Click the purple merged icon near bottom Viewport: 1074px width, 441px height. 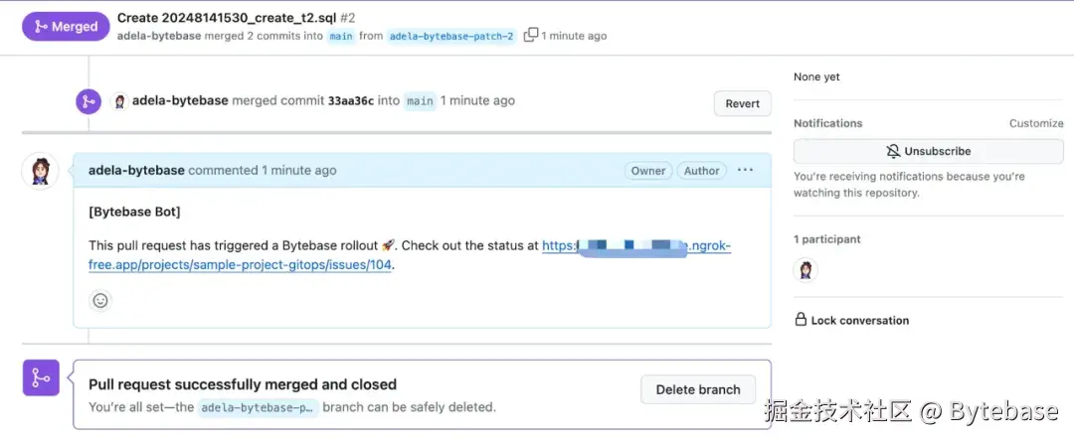click(x=41, y=377)
